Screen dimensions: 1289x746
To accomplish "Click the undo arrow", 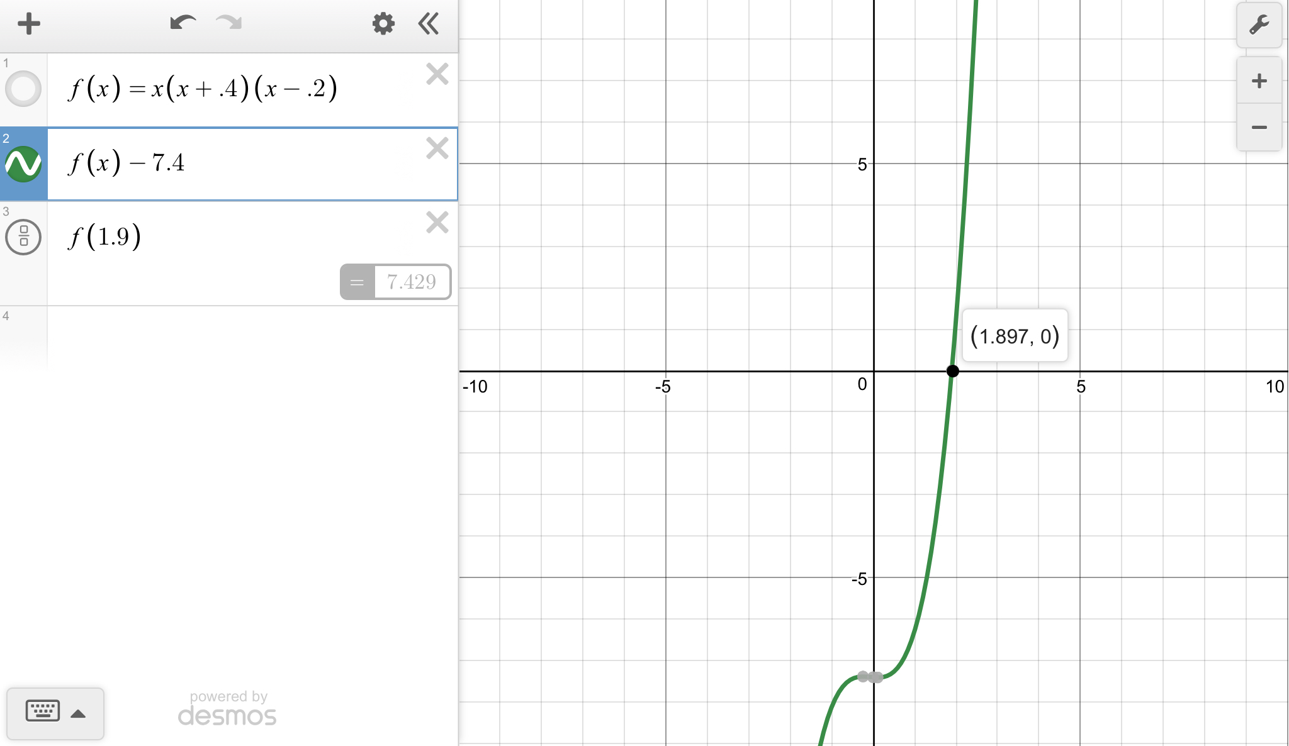I will coord(183,23).
